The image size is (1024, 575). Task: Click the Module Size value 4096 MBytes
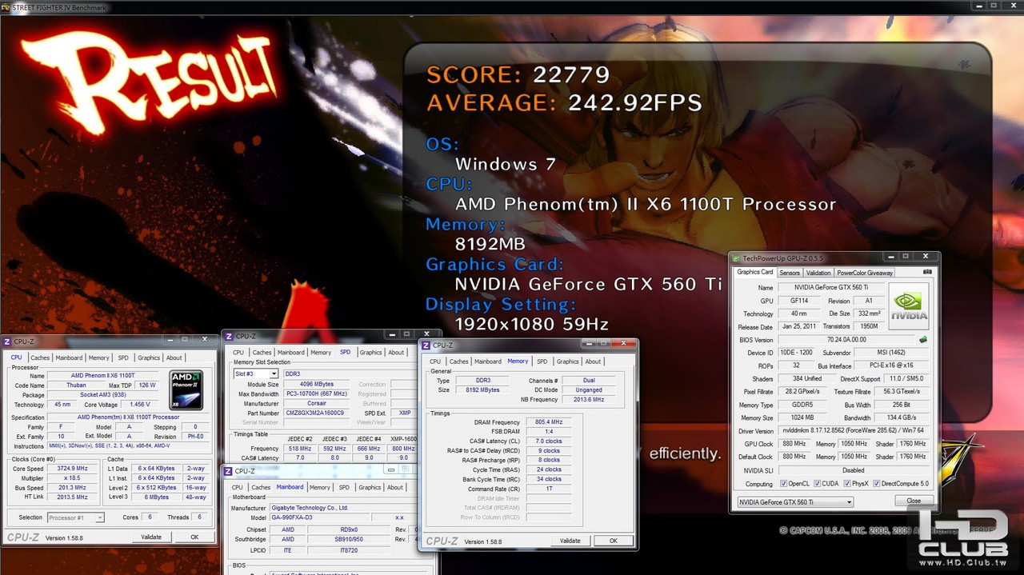(316, 385)
